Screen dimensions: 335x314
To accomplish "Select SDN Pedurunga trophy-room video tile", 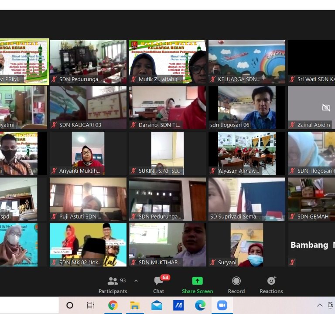I will point(88,61).
